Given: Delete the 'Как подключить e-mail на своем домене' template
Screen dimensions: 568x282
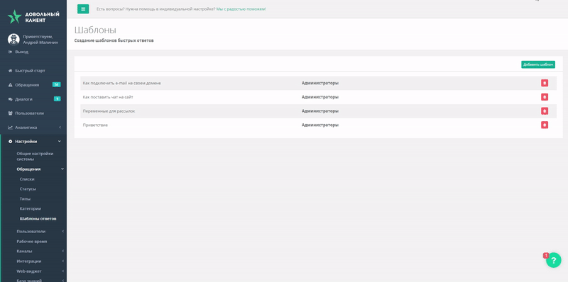Looking at the screenshot, I should [544, 83].
